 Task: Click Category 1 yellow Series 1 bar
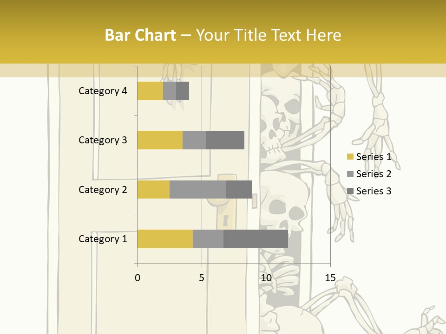tap(165, 239)
